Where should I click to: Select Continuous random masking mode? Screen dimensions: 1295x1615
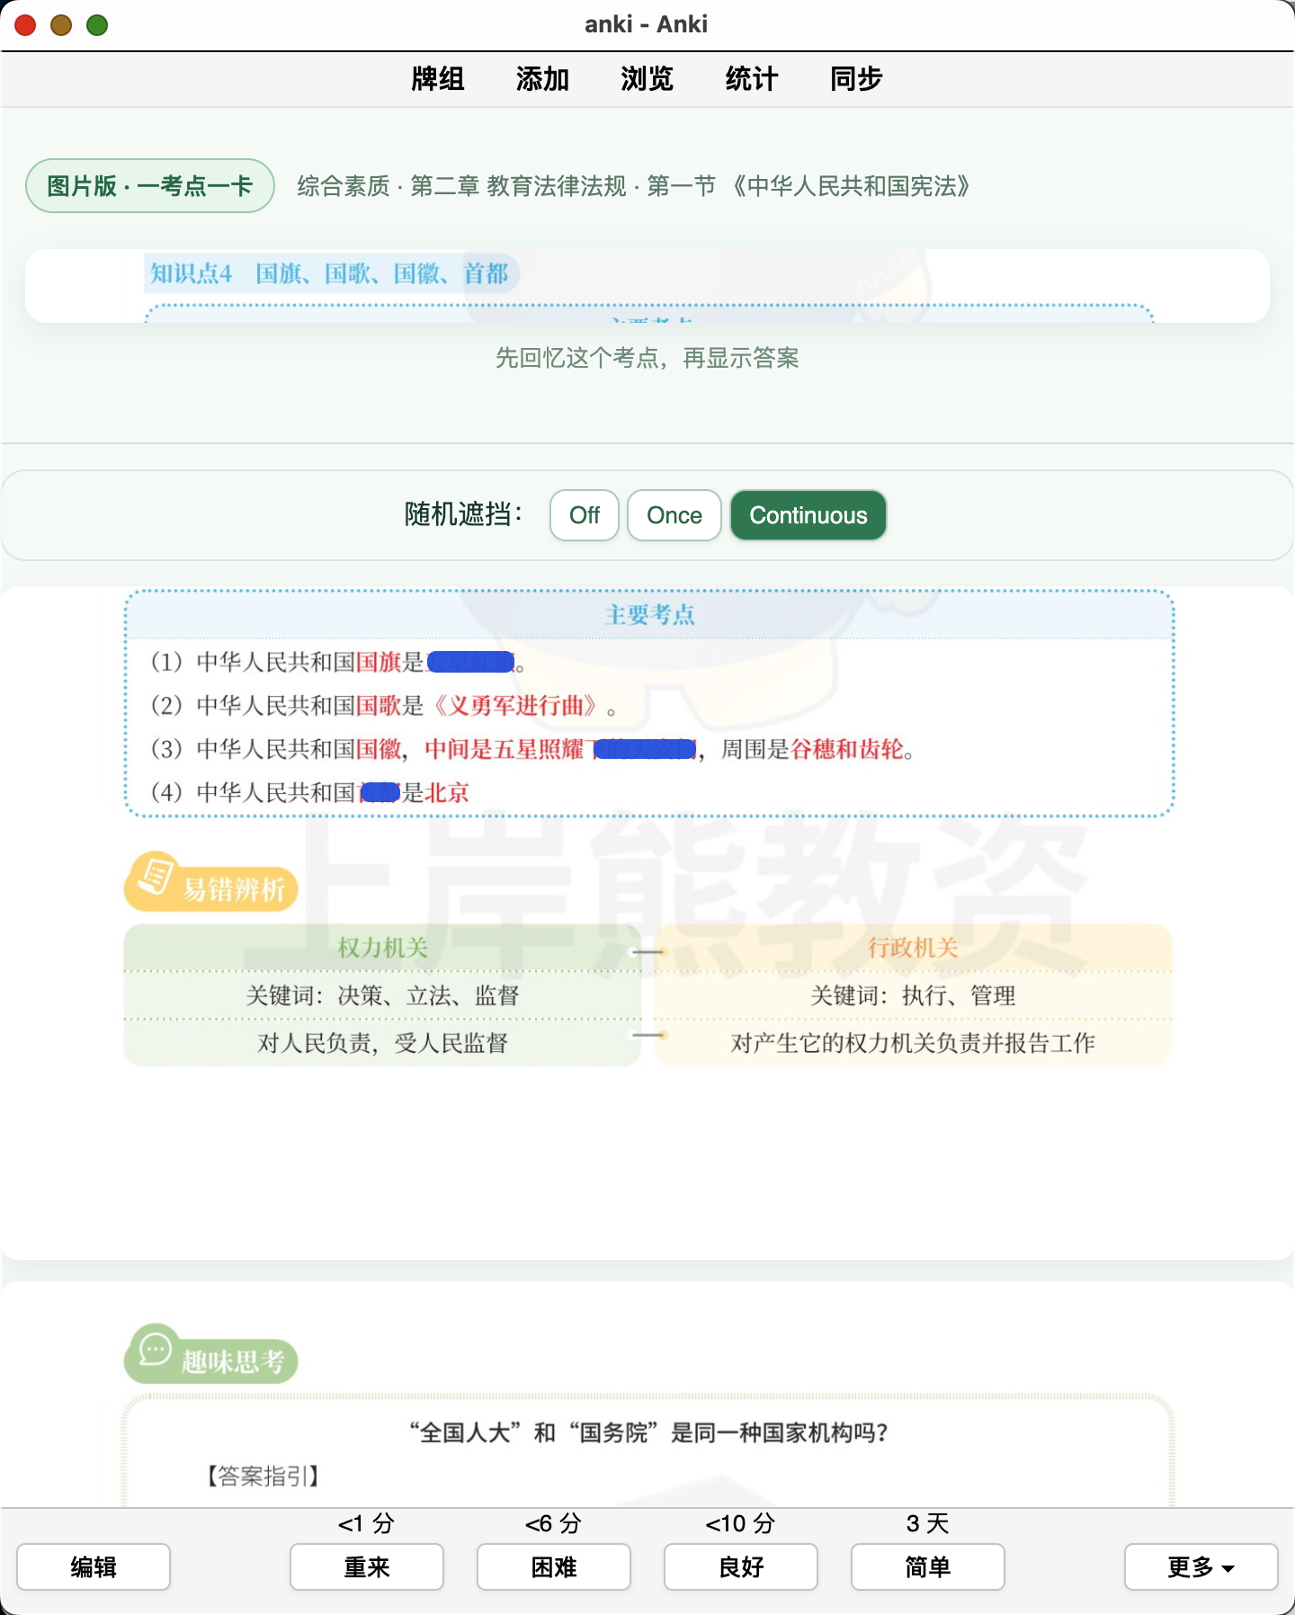pyautogui.click(x=808, y=515)
